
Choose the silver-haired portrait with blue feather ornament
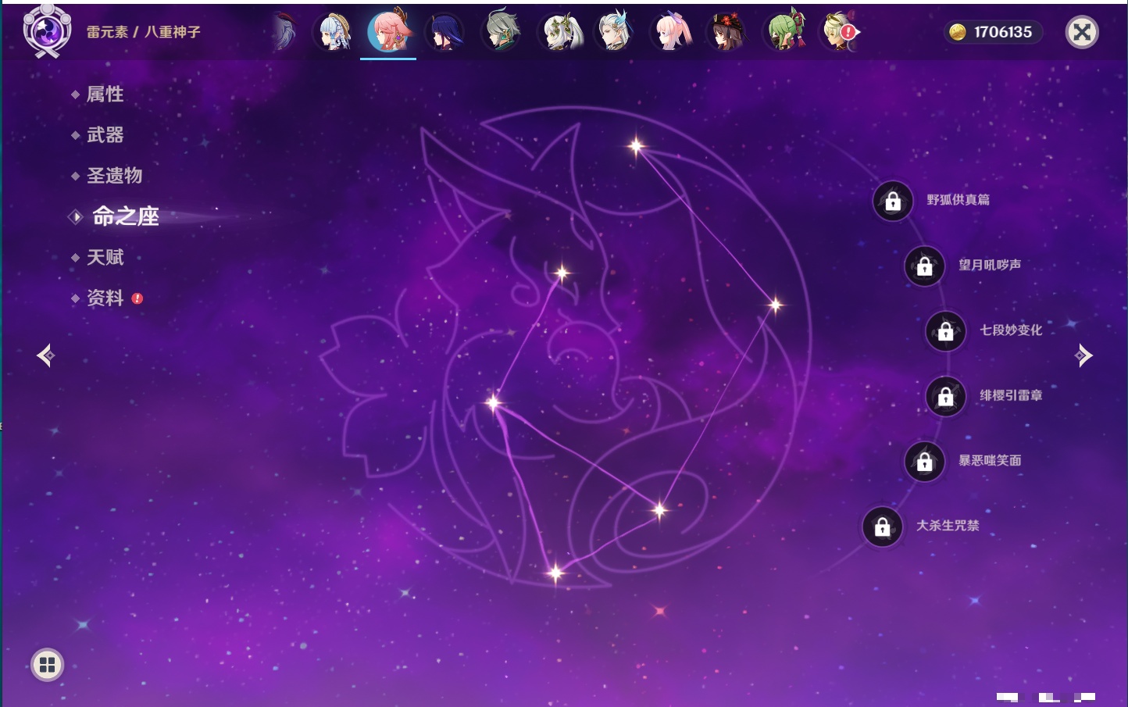point(615,32)
